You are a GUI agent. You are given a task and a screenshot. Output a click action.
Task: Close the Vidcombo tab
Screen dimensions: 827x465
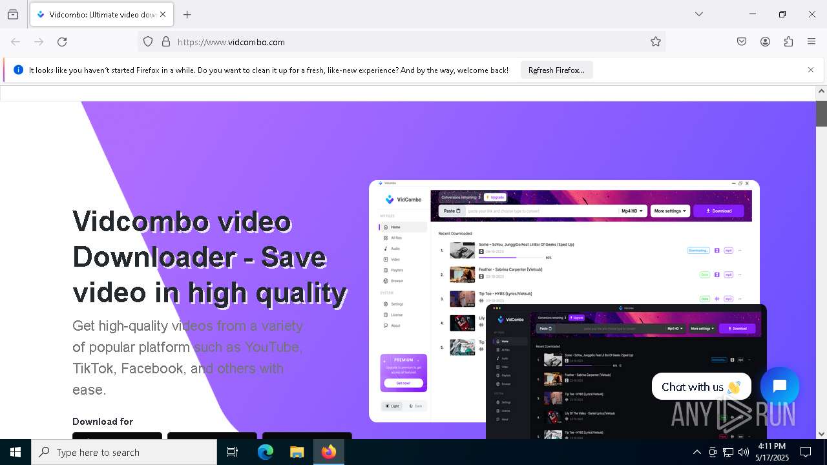point(163,14)
